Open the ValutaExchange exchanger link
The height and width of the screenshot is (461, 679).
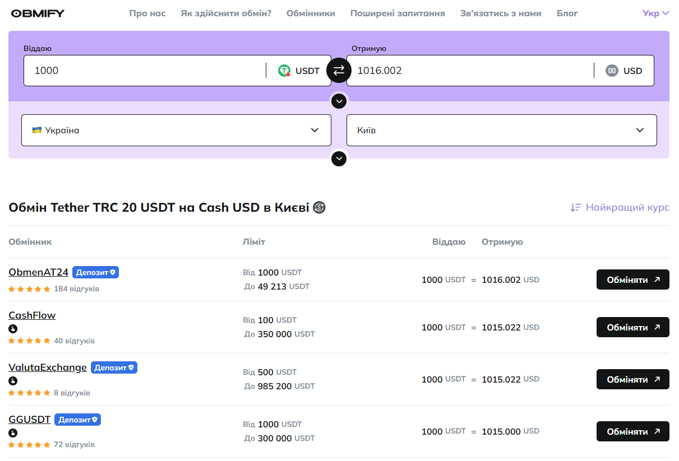tap(48, 367)
